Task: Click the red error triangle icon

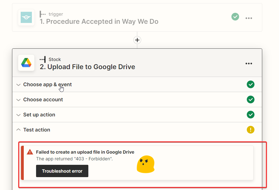Action: click(30, 152)
